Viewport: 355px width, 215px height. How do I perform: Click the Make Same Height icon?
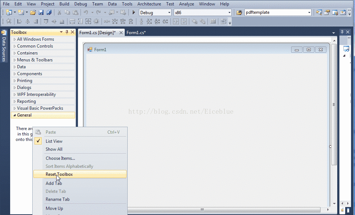(80, 21)
